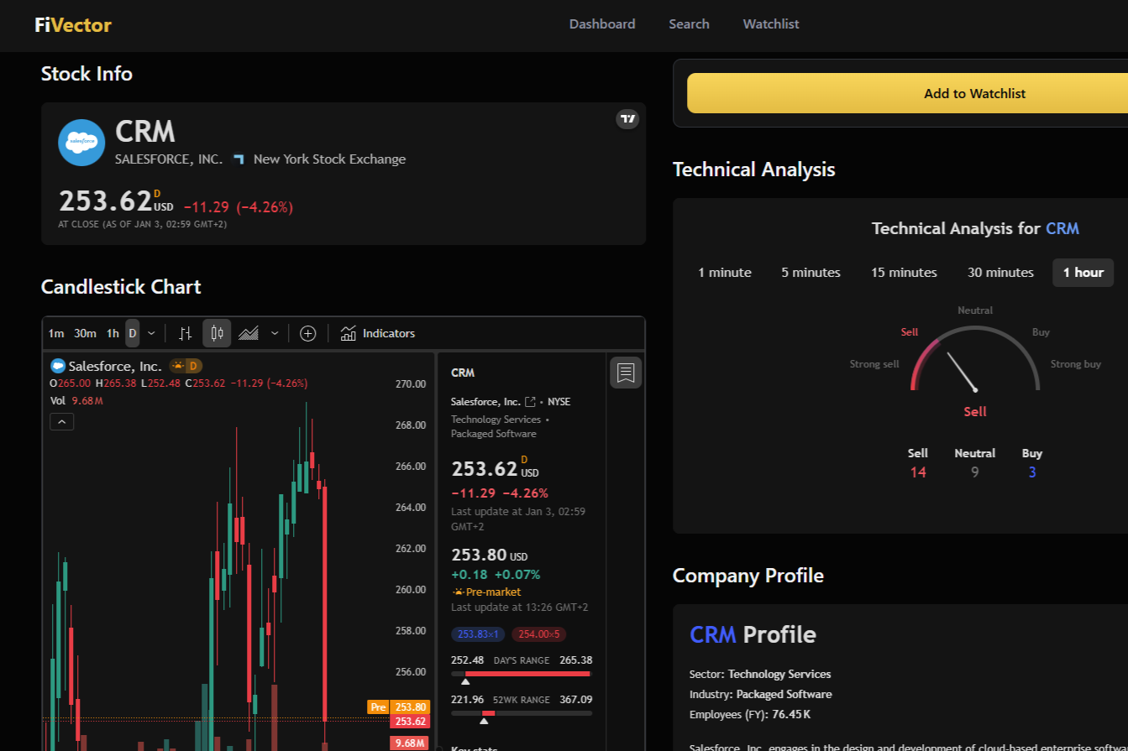Click the Pre-market status label
Viewport: 1128px width, 751px height.
click(x=486, y=592)
